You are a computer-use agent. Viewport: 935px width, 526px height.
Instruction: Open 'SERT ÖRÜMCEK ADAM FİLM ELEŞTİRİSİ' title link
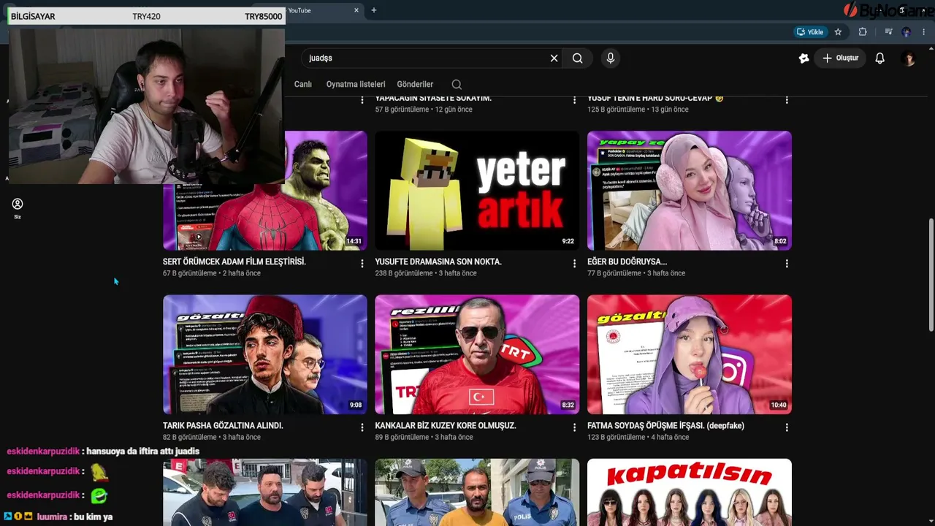point(234,262)
